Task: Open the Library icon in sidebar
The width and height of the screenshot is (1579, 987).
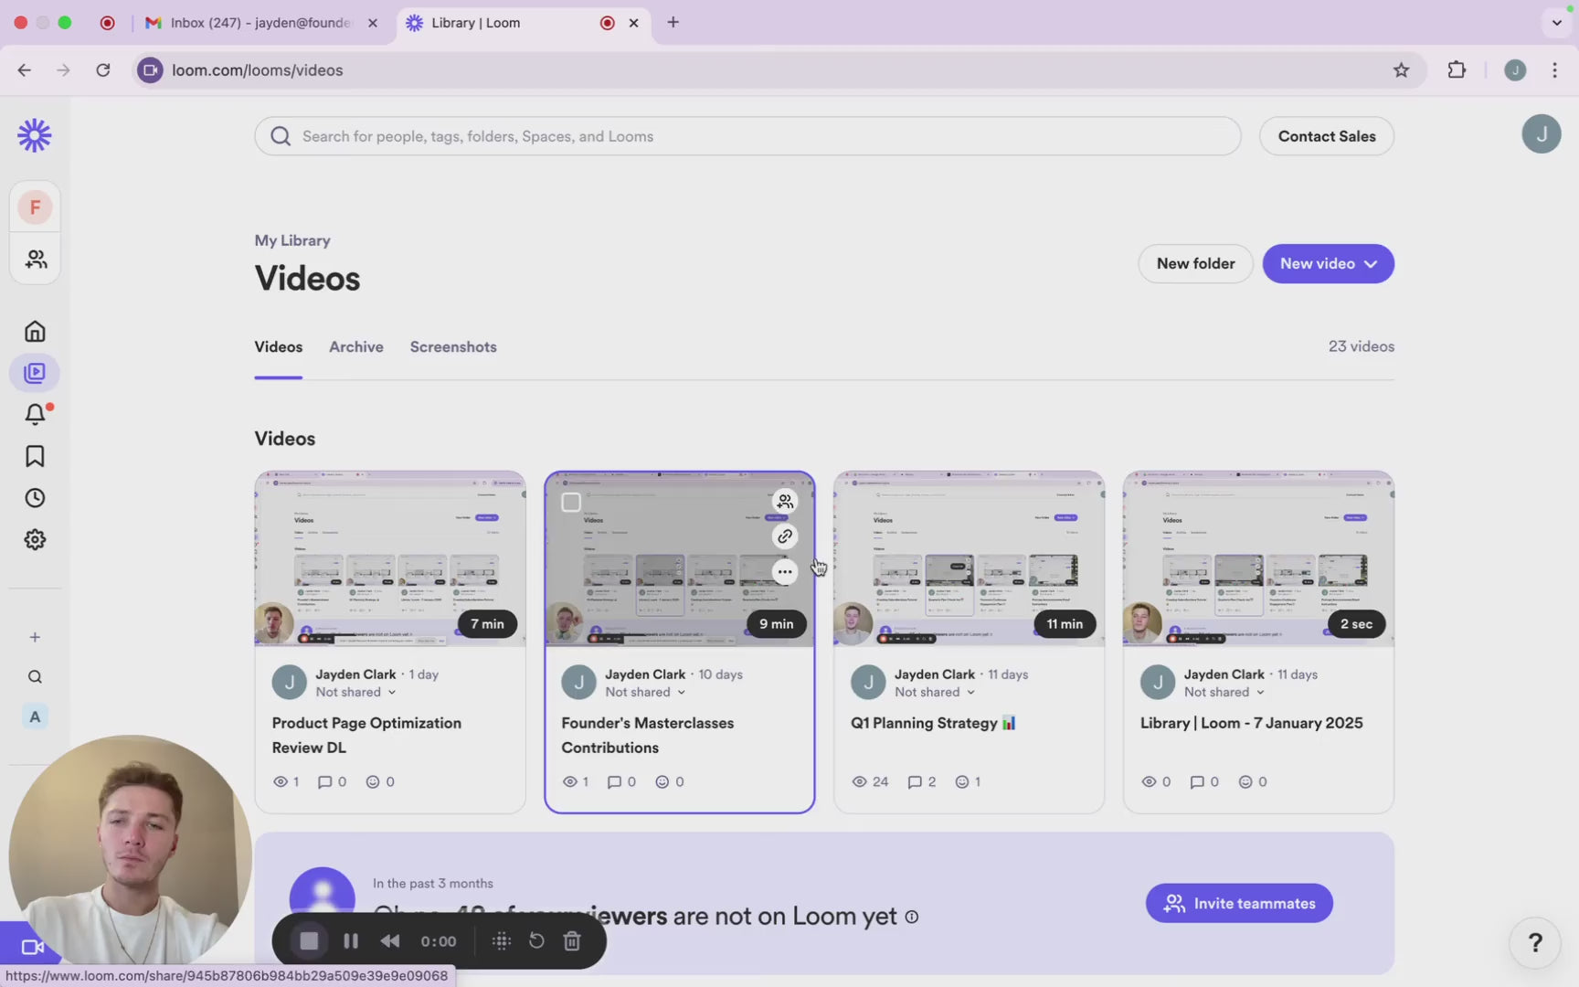Action: coord(35,373)
